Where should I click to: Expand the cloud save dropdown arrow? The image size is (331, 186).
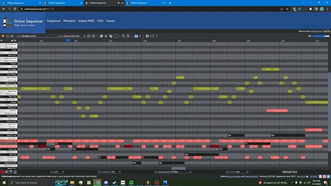[x=140, y=36]
